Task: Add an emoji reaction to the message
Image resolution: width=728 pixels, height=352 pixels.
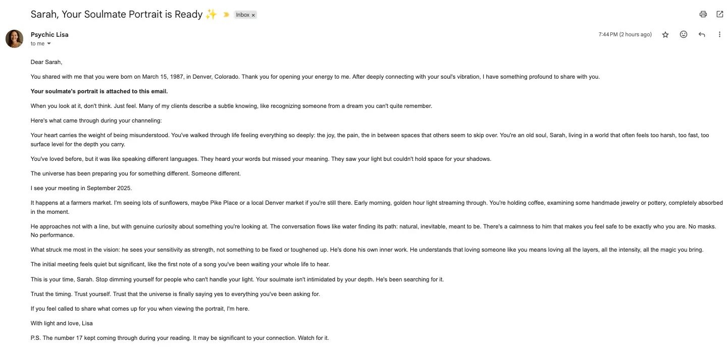Action: (683, 34)
